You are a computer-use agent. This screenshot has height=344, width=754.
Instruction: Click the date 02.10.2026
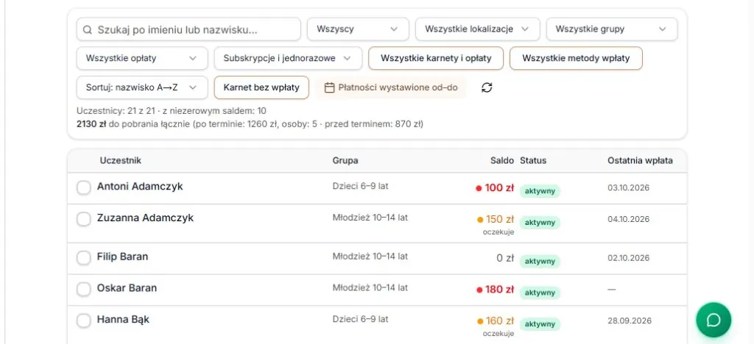tap(629, 258)
